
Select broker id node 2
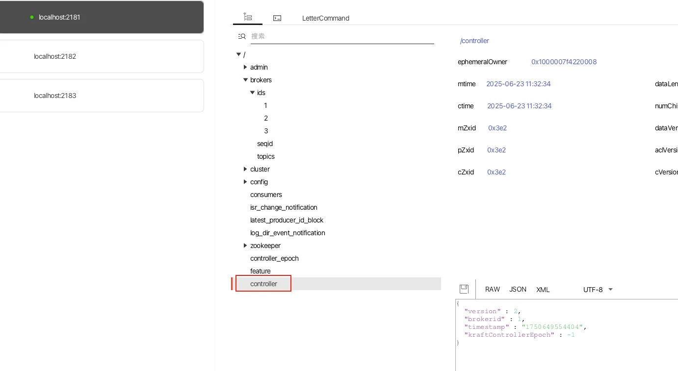coord(266,118)
